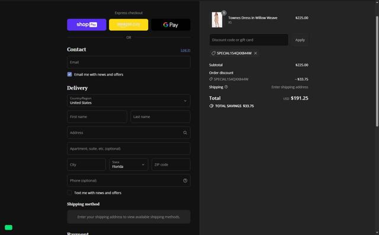Click the Total Savings tag icon
Viewport: 379px width, 235px height.
tap(211, 106)
